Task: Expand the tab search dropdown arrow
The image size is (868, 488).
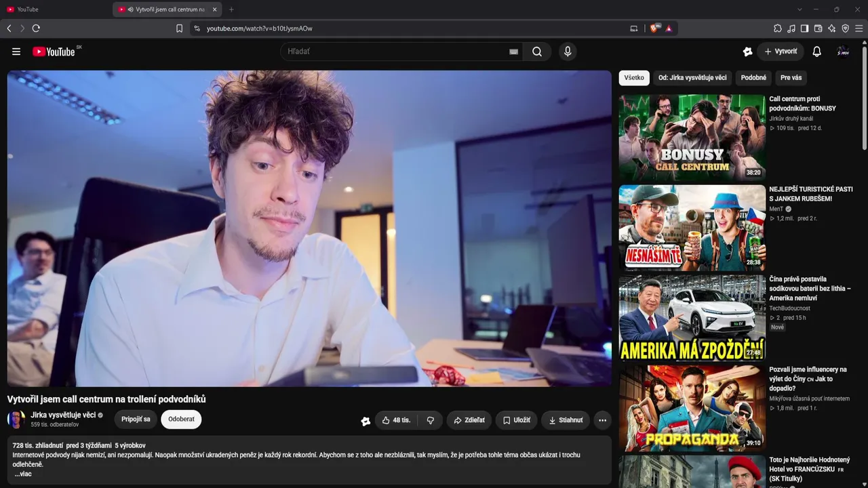Action: point(800,9)
